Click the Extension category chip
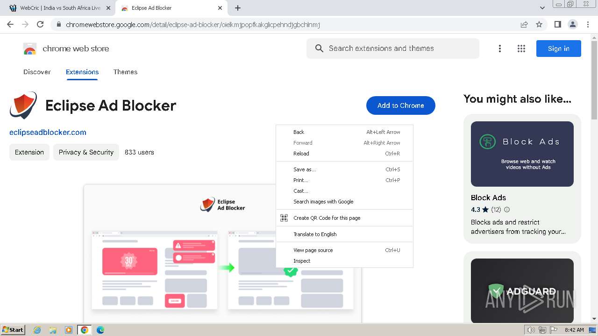598x336 pixels. [29, 152]
